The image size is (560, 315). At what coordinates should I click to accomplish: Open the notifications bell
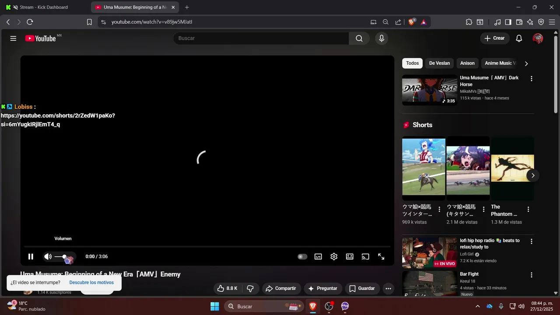click(x=519, y=38)
